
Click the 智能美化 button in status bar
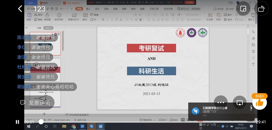pyautogui.click(x=147, y=120)
